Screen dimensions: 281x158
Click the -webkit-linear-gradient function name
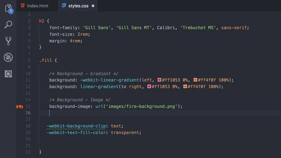tap(109, 80)
